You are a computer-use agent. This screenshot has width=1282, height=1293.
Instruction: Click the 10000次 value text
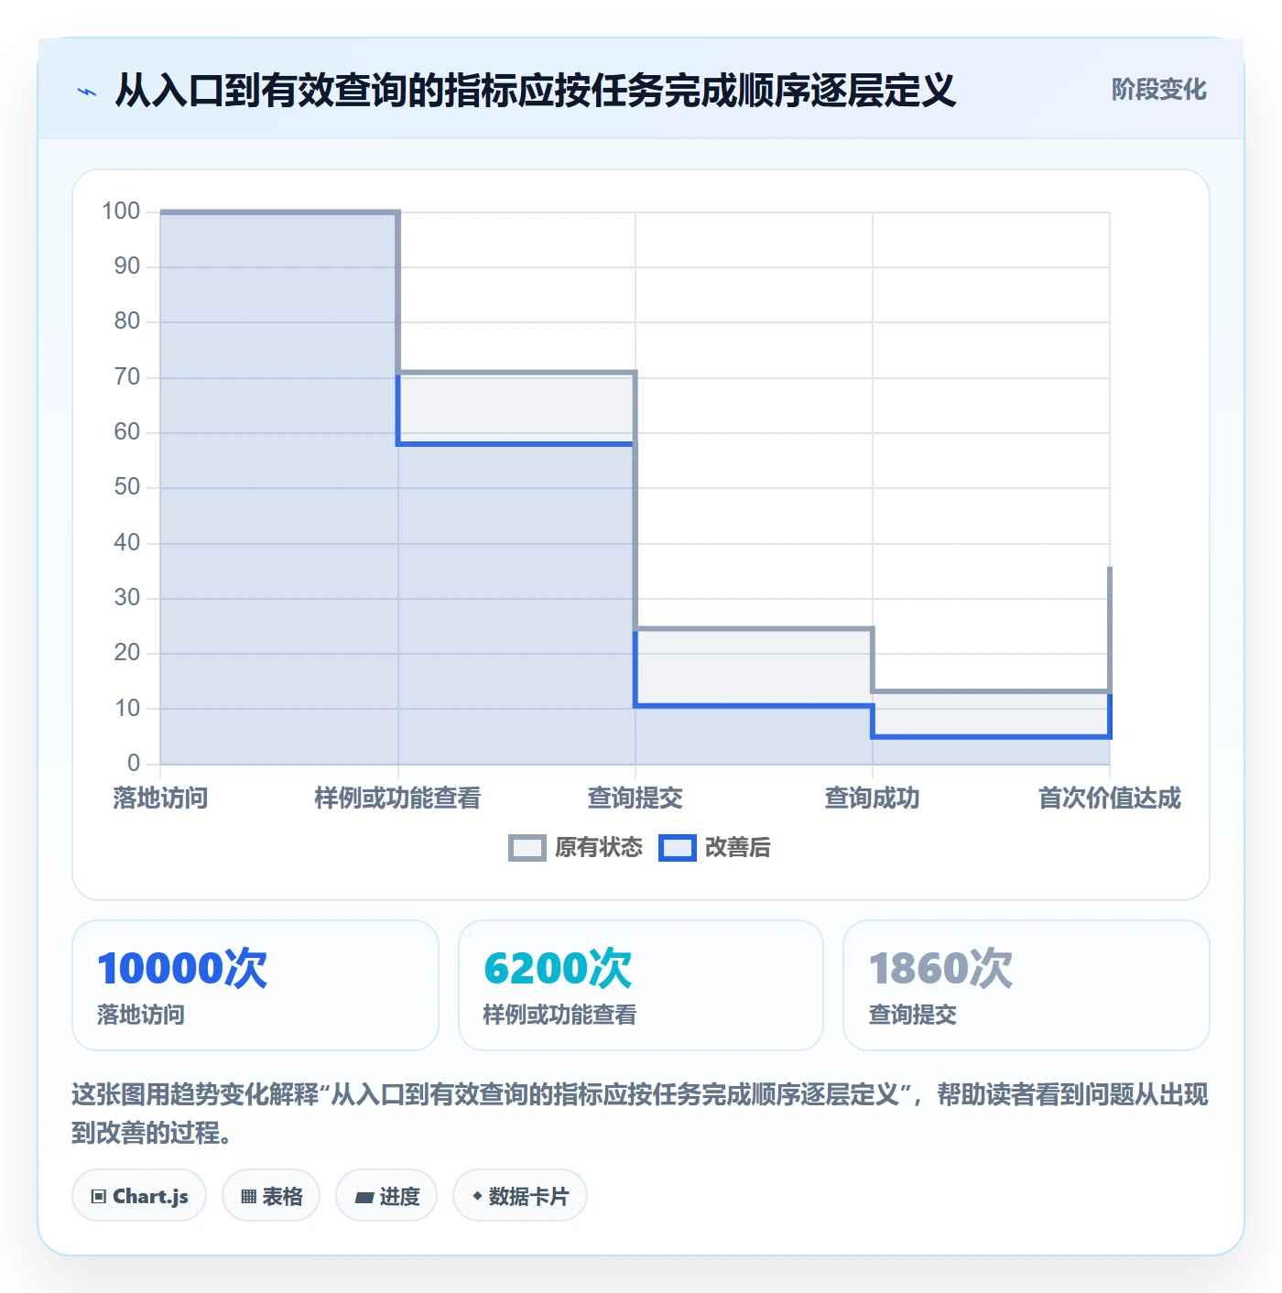[x=182, y=968]
